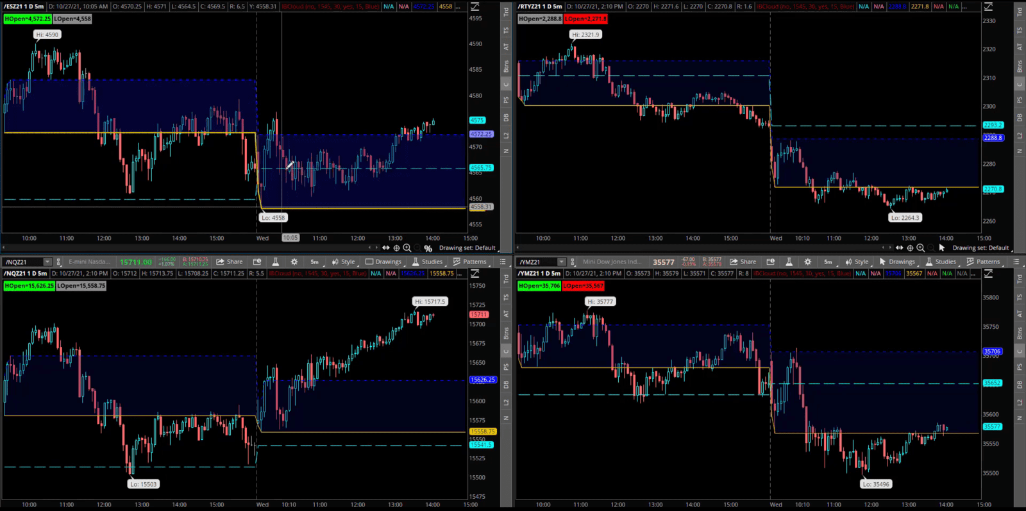The image size is (1026, 511).
Task: Change the 5m timeframe on /NQZ21 chart
Action: (x=314, y=262)
